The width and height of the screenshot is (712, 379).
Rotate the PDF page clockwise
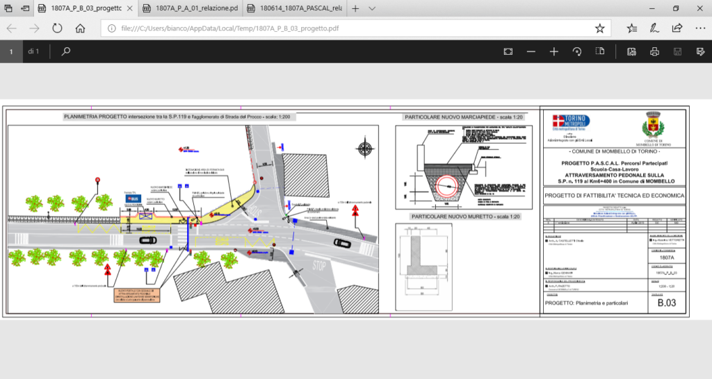576,51
